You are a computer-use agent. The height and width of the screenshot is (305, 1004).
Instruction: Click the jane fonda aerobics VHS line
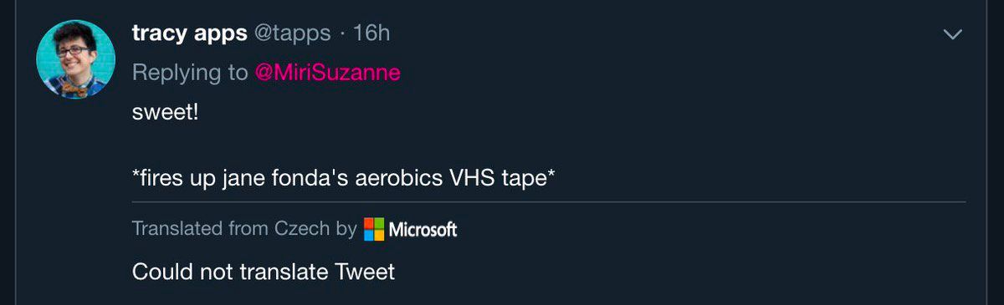point(343,178)
